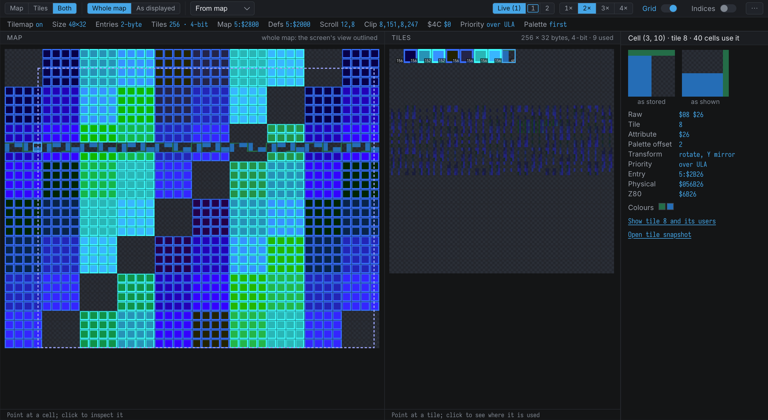Viewport: 768px width, 420px height.
Task: Click the Scroll 12,8 value
Action: (348, 25)
